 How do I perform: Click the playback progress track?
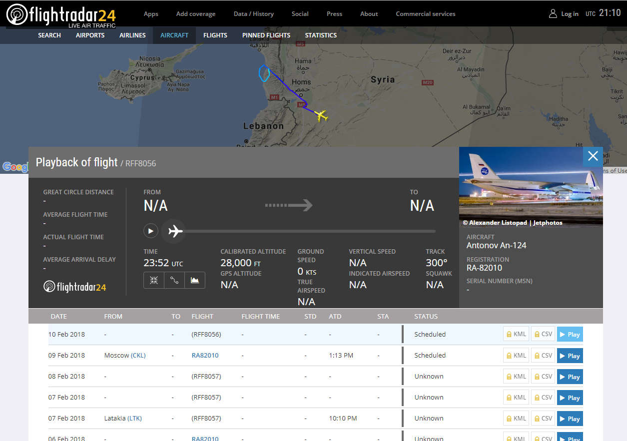point(310,231)
